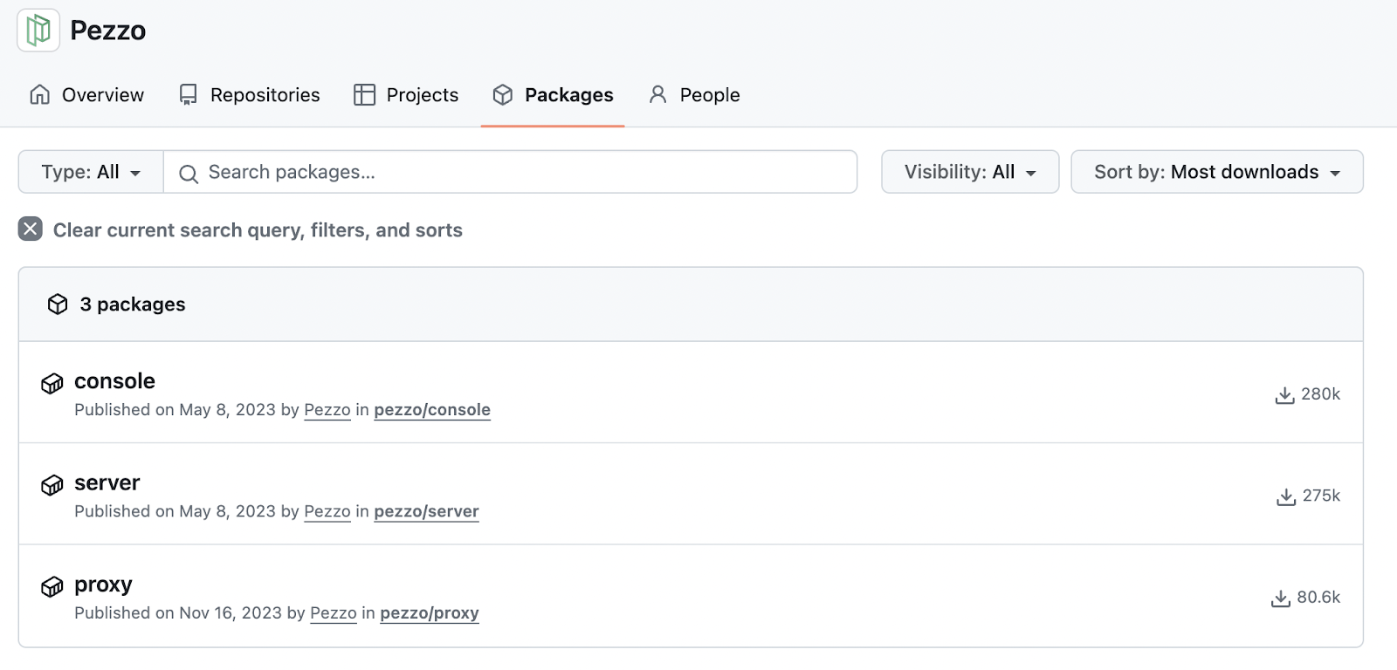Click the container icon next to console
1397x670 pixels.
[x=52, y=383]
